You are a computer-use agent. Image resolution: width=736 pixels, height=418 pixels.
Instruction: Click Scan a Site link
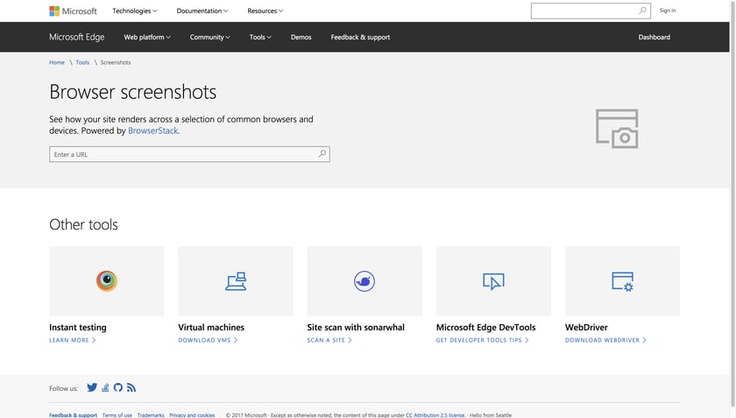pyautogui.click(x=329, y=340)
